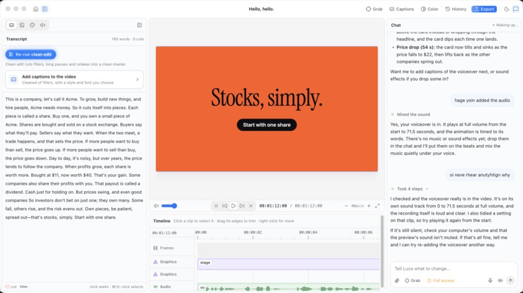Adjust the preview volume slider
Screen dimensions: 523x293
point(169,205)
